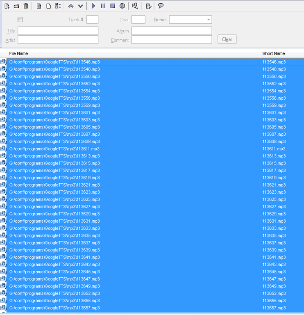
Task: Click the Short Name column header
Action: pos(273,53)
